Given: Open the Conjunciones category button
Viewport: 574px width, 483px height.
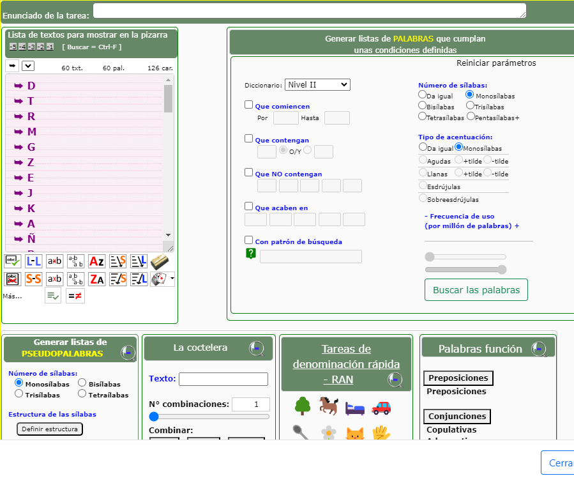Looking at the screenshot, I should 457,417.
